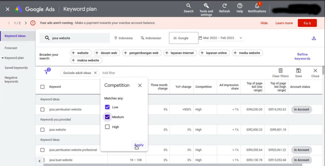This screenshot has height=166, width=325.
Task: Close the filter bar with Close icon
Action: [315, 73]
